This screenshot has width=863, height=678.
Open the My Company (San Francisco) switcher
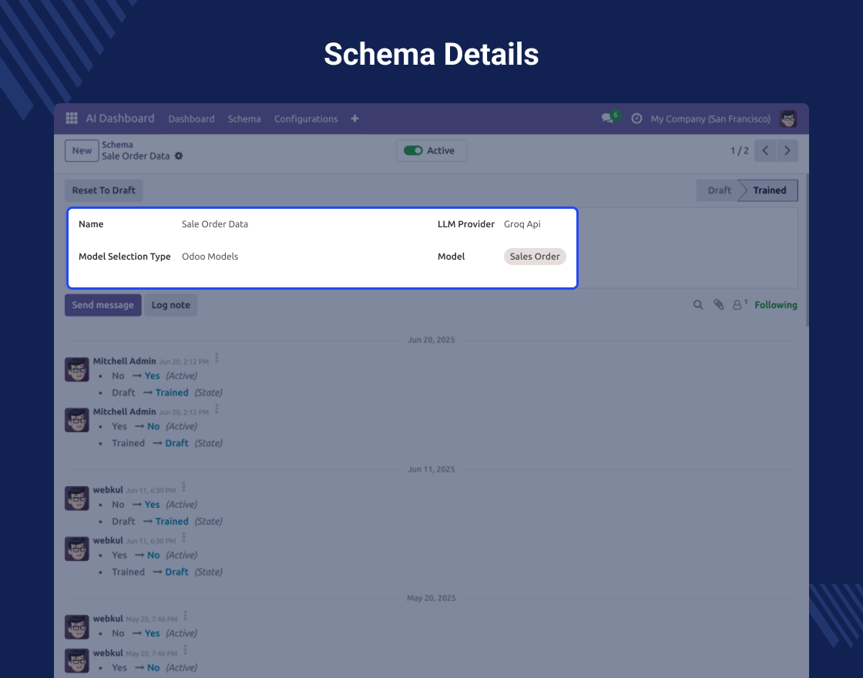pyautogui.click(x=710, y=119)
